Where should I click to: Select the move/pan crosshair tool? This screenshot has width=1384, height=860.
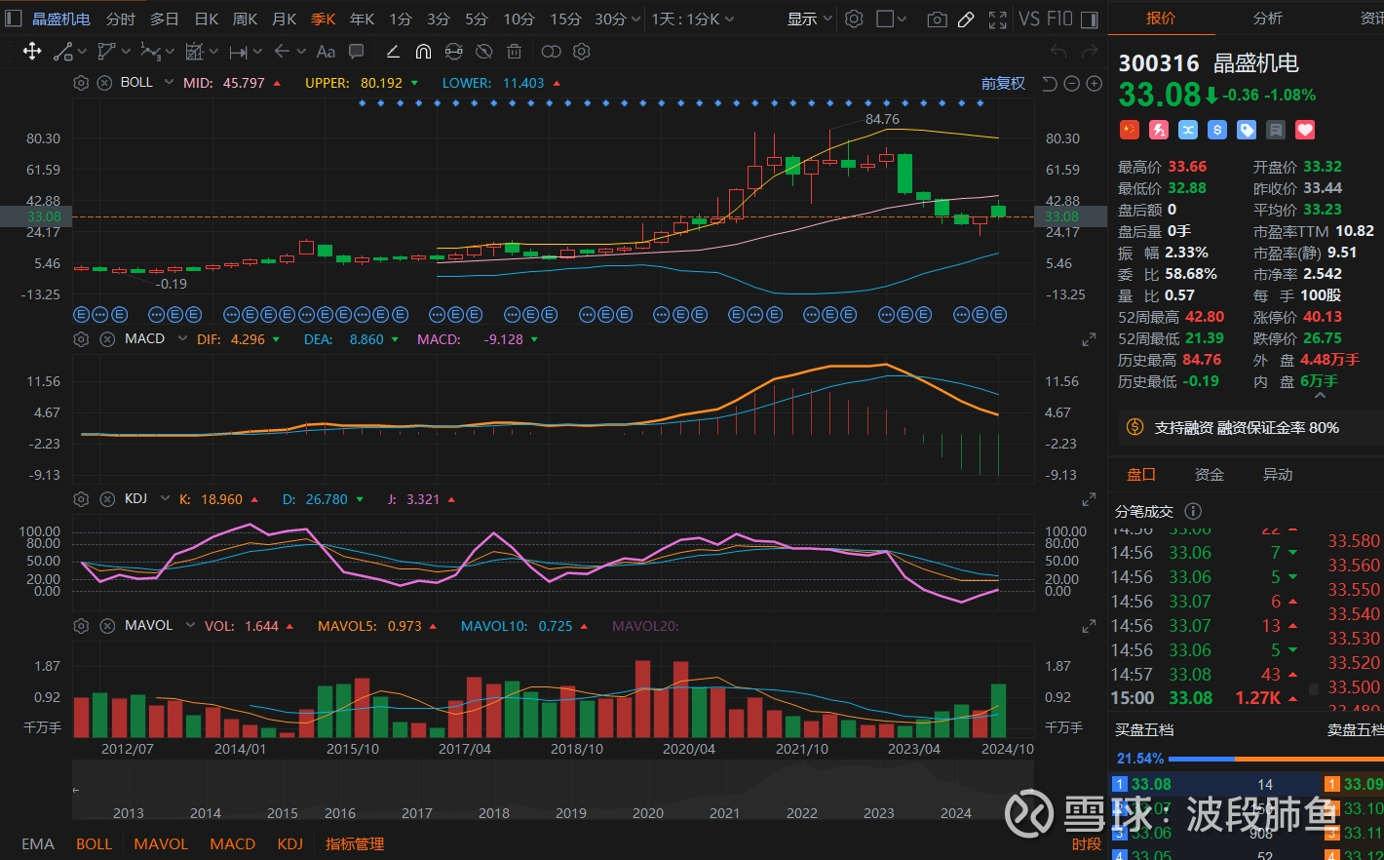[32, 52]
